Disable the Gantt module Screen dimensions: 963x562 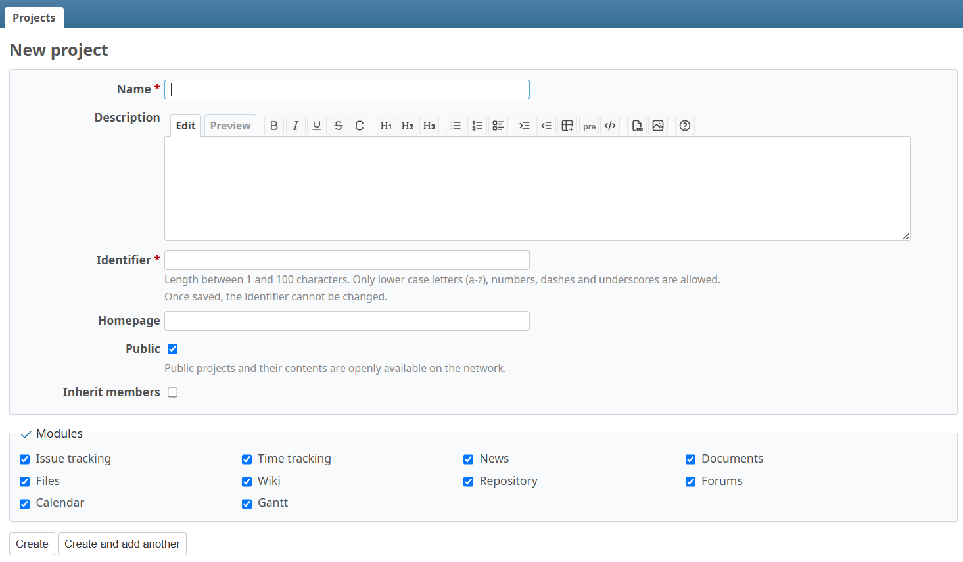tap(247, 504)
